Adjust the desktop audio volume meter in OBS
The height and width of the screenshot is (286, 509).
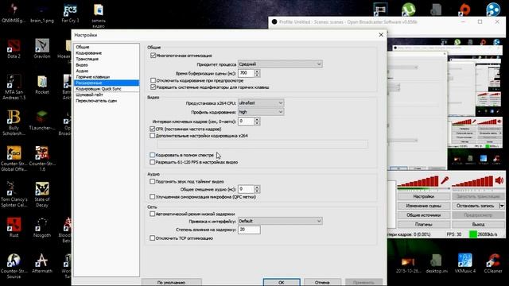point(472,182)
